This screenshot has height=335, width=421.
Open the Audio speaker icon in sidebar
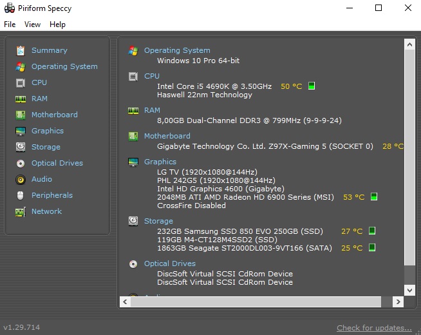[20, 179]
